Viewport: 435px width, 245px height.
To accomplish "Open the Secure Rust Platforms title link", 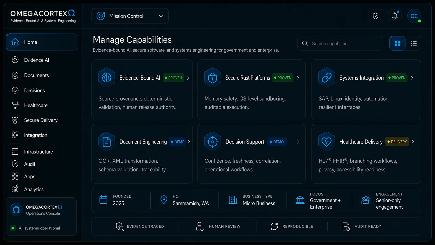I will [247, 78].
